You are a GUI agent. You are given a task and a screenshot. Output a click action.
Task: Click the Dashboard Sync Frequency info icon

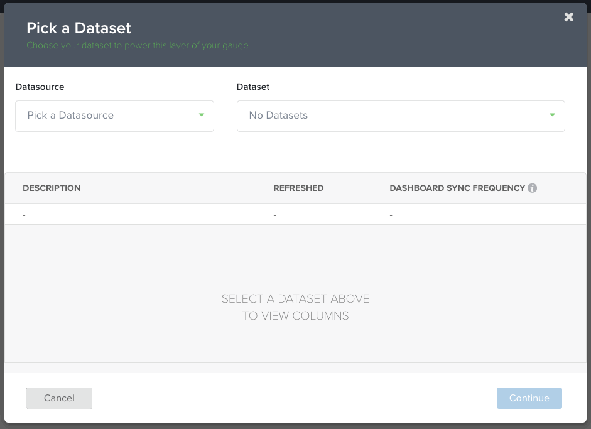point(532,188)
